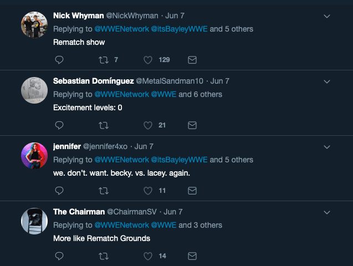
Task: Open the more options chevron on Nick Whyman's tweet
Action: click(x=326, y=16)
